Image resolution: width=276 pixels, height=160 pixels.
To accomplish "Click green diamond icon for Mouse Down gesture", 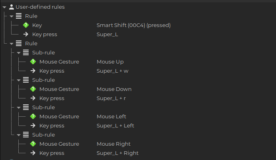I will click(33, 89).
